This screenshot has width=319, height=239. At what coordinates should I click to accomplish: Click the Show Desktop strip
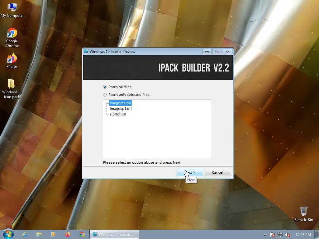[x=317, y=235]
